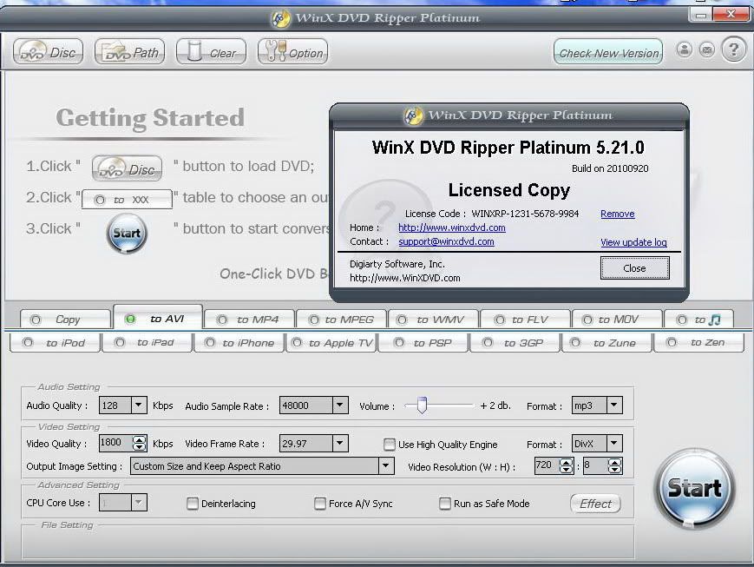
Task: Open the video Format DivX dropdown
Action: [x=614, y=444]
